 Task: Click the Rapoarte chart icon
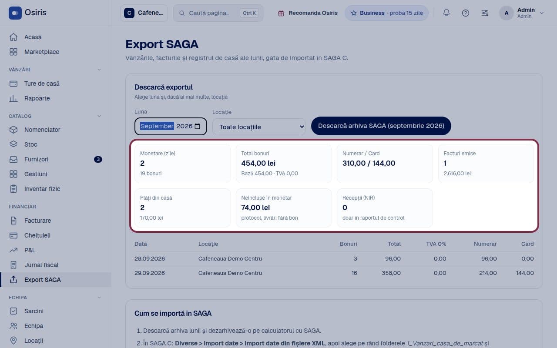click(13, 98)
